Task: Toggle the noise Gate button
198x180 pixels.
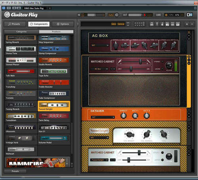Action: point(111,15)
